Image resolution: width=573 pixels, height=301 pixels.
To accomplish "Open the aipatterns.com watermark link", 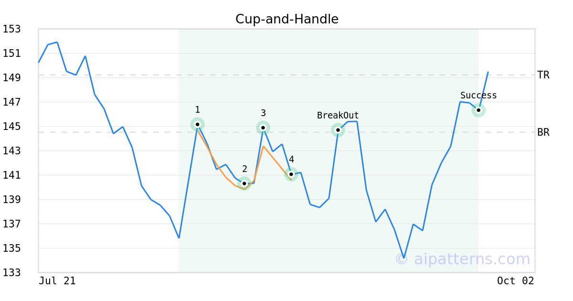I will pyautogui.click(x=463, y=259).
